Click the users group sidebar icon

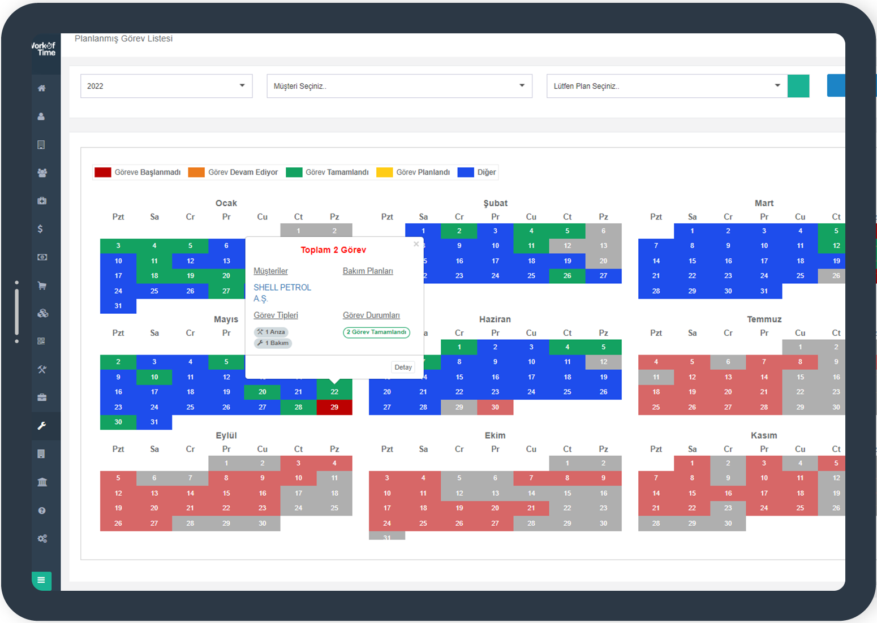click(x=42, y=173)
